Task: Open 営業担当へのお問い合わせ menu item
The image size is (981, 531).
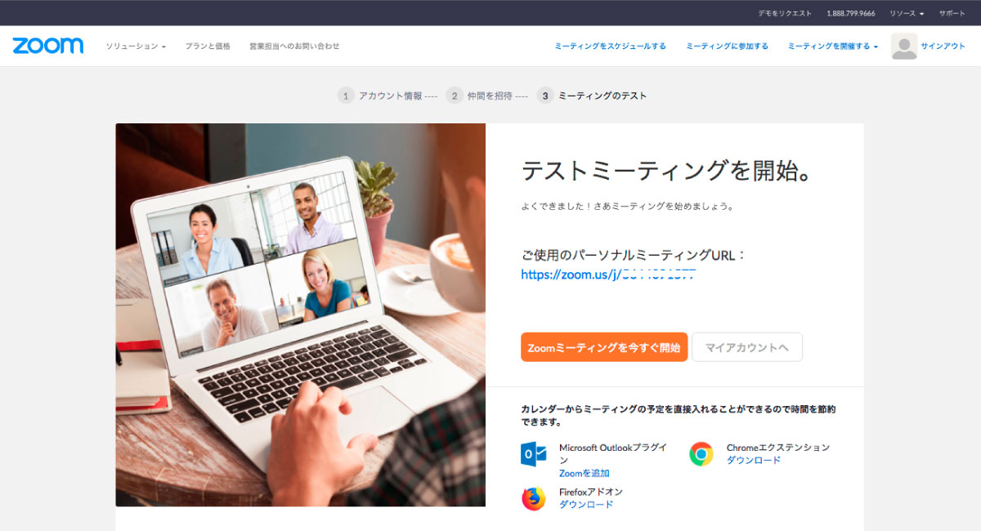Action: click(294, 47)
